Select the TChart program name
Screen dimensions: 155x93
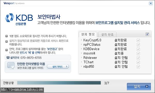pyautogui.click(x=88, y=62)
